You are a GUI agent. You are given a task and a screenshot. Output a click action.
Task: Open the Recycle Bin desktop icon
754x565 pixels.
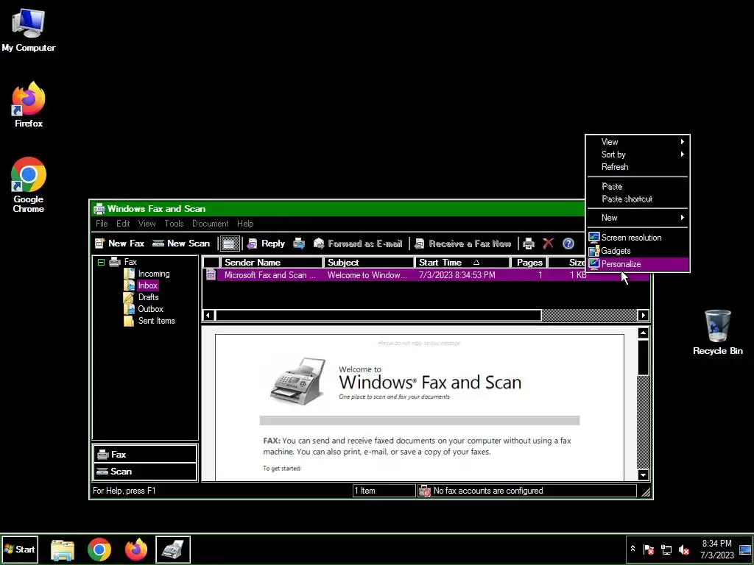717,333
